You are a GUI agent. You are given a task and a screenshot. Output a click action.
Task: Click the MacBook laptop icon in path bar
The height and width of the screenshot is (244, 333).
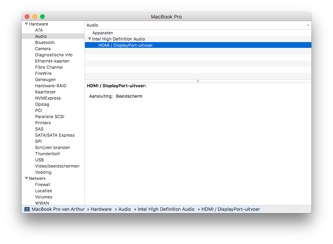[27, 209]
